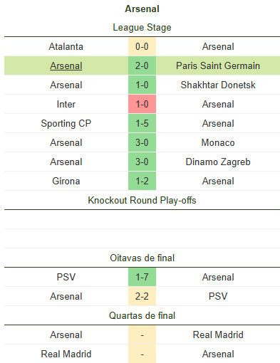Select the Quartas de final heading
280x363 pixels.
(142, 315)
